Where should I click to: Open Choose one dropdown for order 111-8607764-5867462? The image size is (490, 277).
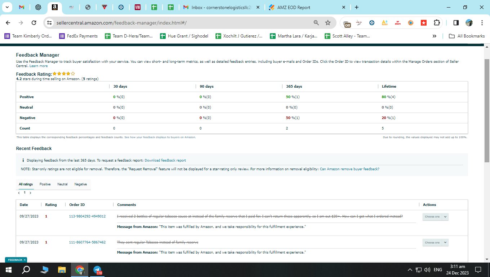pos(435,243)
